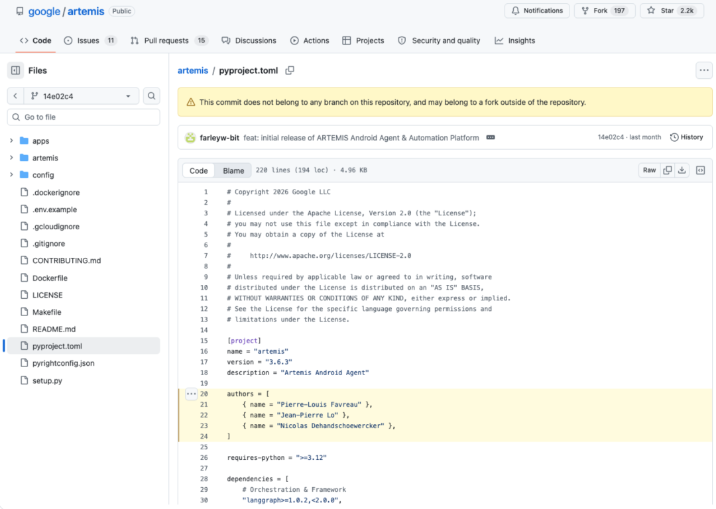Open the Discussions tab

pos(249,40)
